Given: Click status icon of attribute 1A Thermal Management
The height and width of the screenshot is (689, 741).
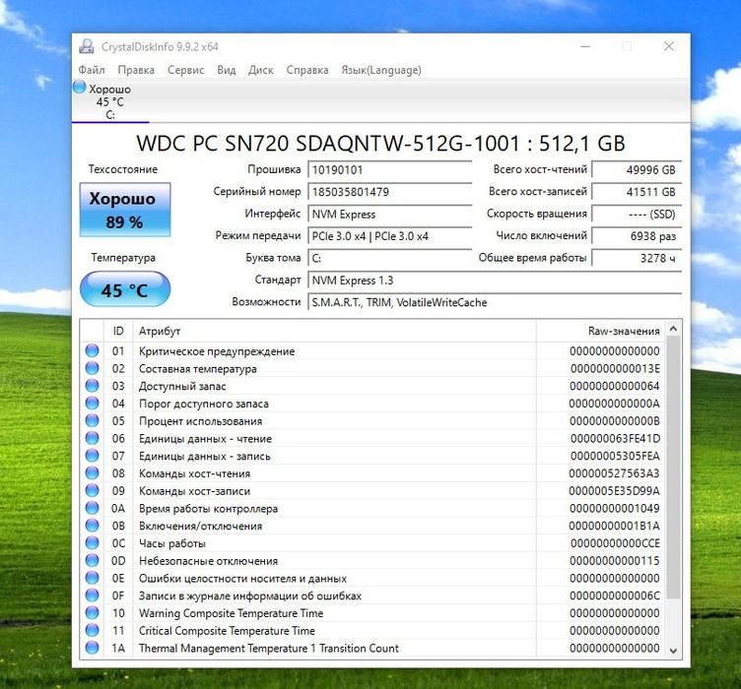Looking at the screenshot, I should click(x=93, y=648).
